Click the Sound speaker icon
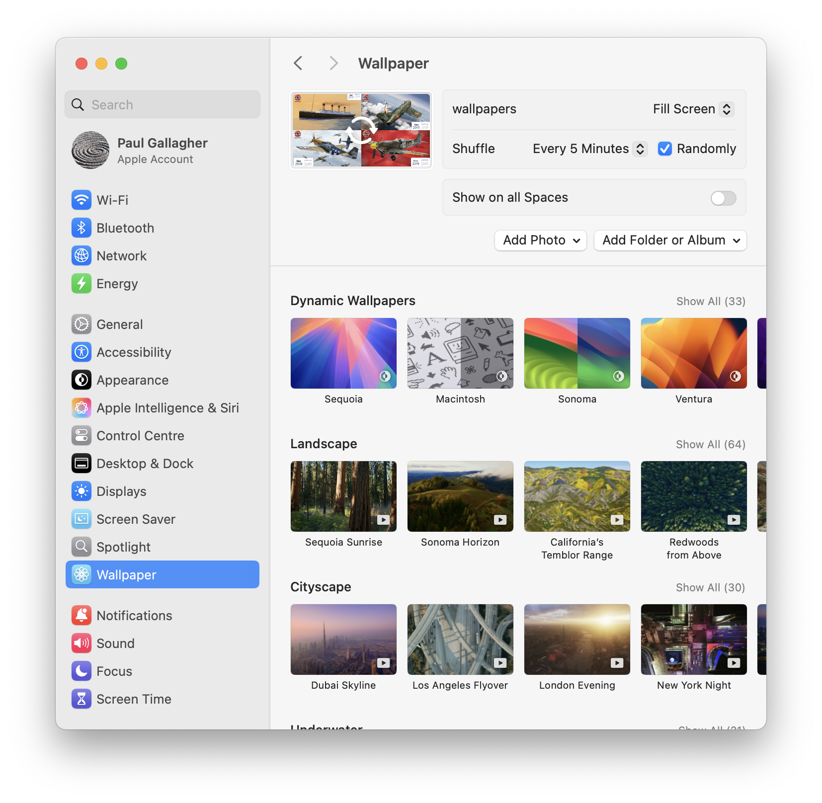This screenshot has width=822, height=803. tap(82, 643)
